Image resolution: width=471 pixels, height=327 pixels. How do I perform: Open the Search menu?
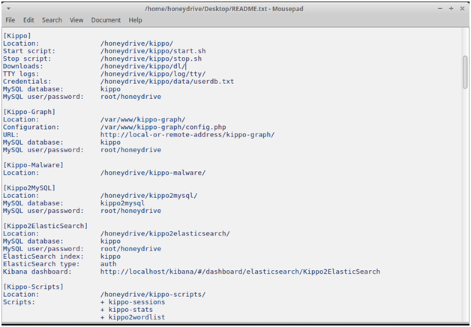pos(52,20)
